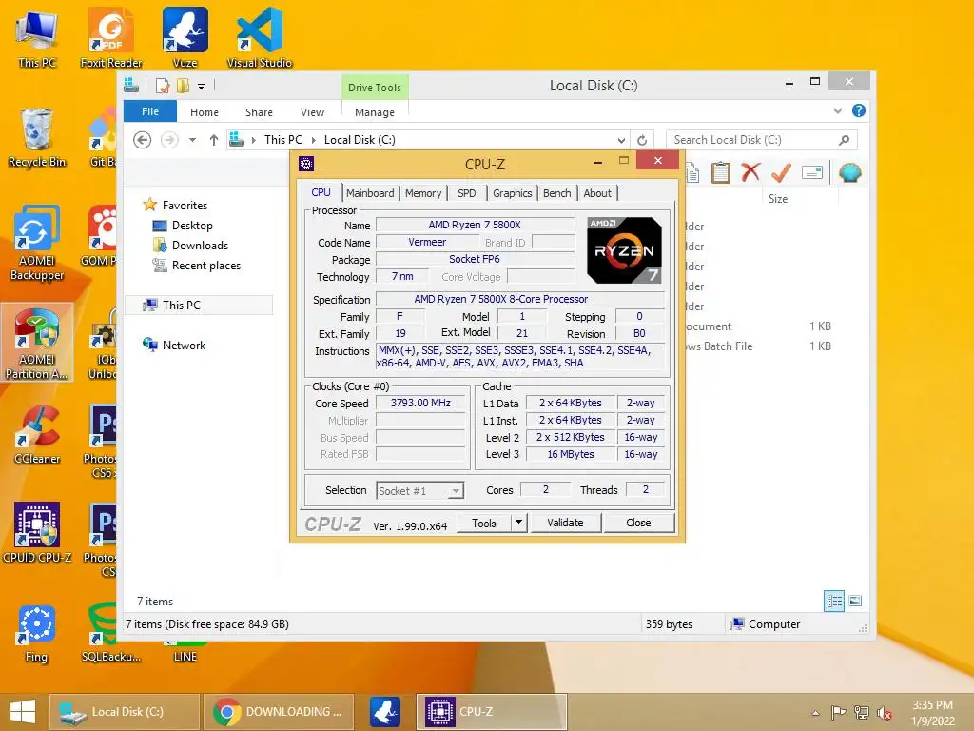Click the Vuze icon in the taskbar
Screen dimensions: 974x731
385,712
